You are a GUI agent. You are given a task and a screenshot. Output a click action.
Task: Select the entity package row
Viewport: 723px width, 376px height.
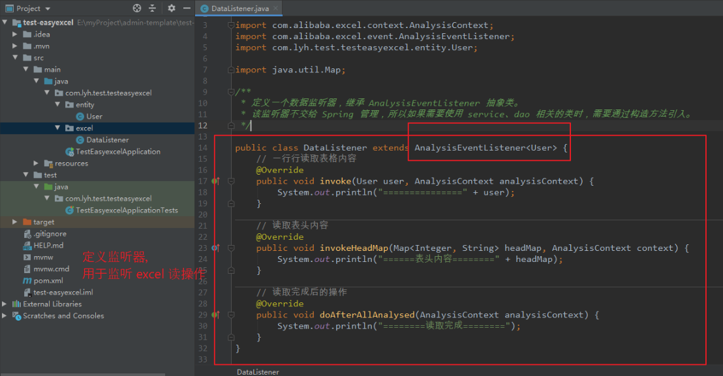click(97, 105)
